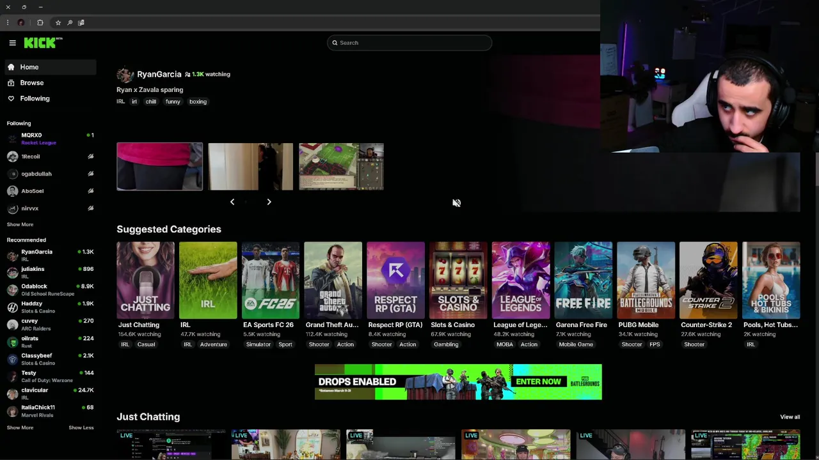
Task: Click ENTER NOW on drops banner
Action: click(538, 382)
